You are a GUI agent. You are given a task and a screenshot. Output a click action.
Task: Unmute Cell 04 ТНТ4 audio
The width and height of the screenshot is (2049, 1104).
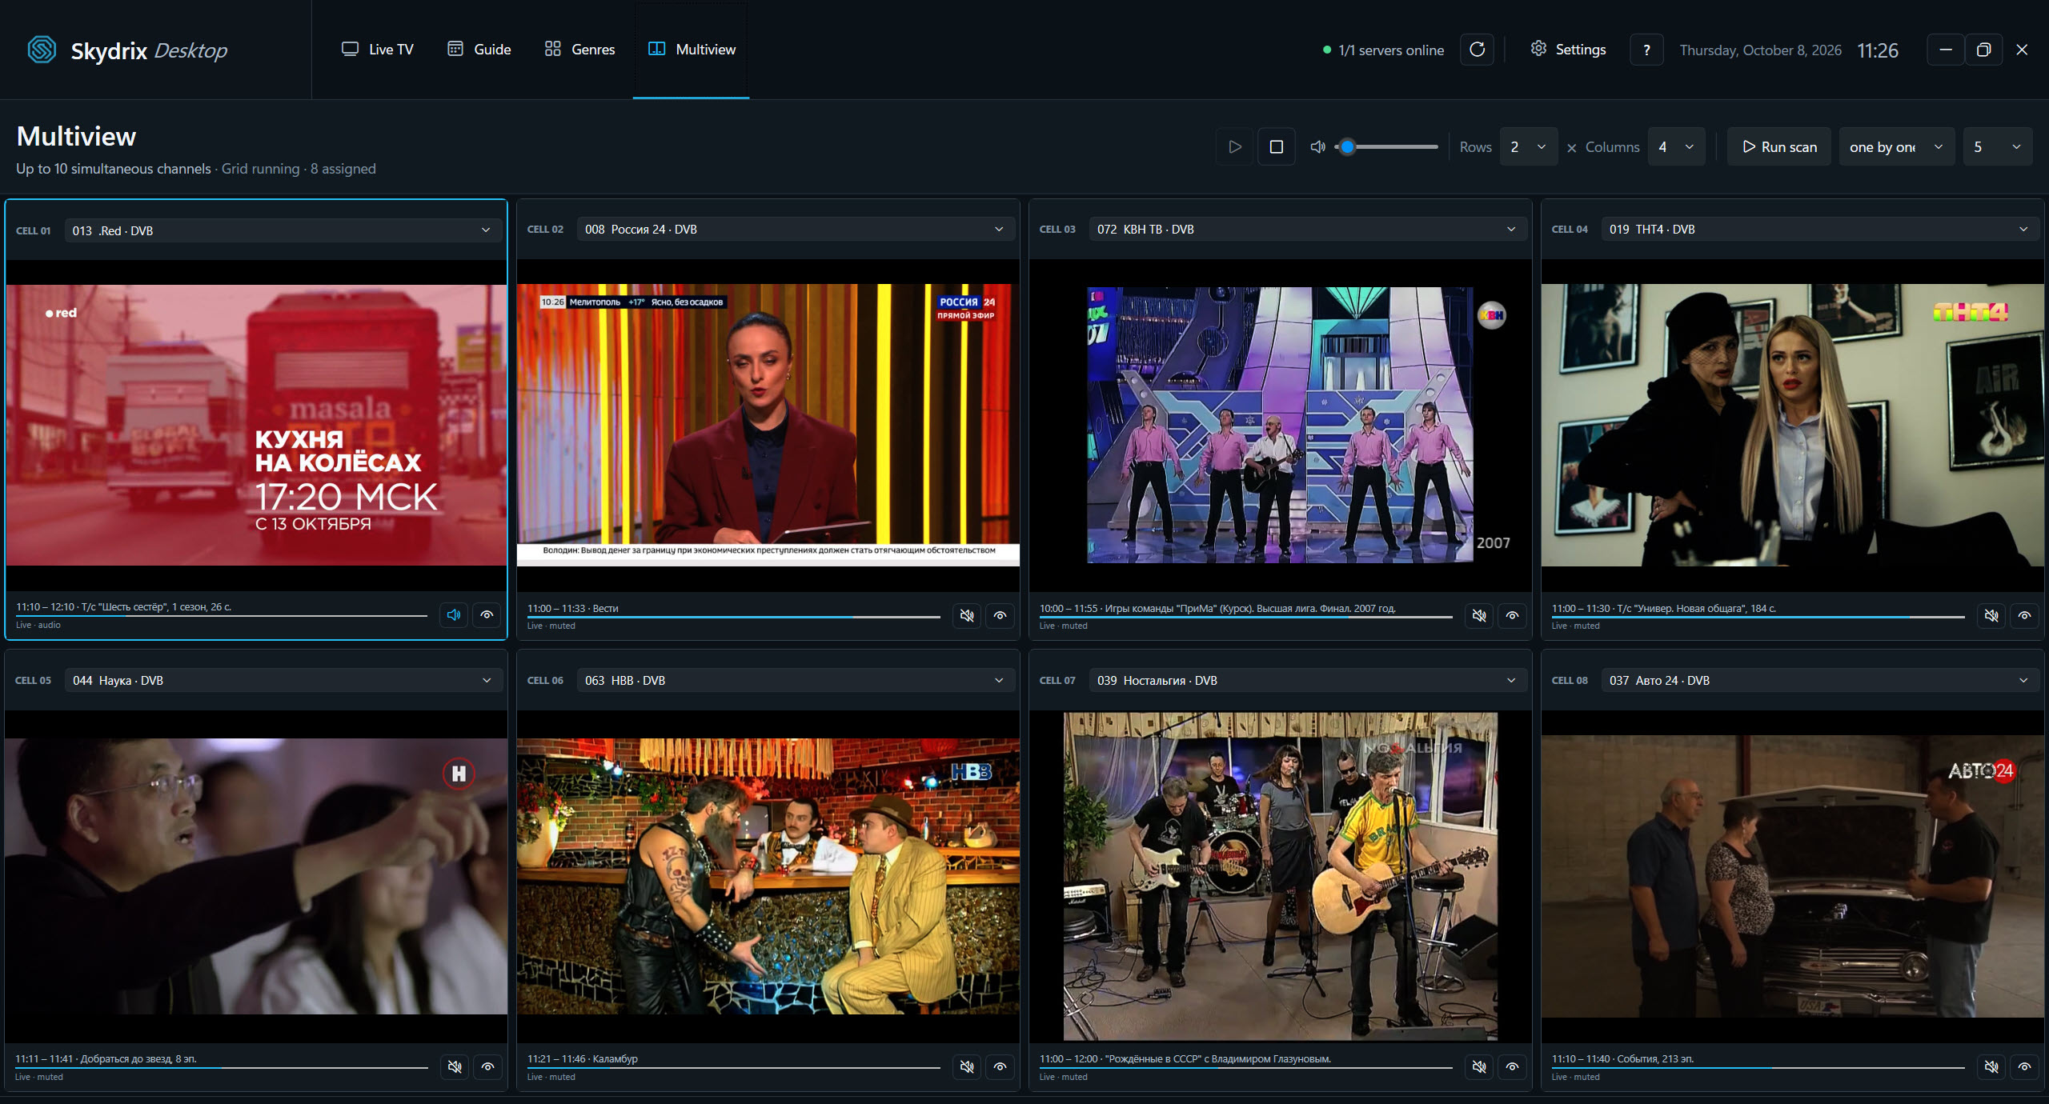point(1991,615)
